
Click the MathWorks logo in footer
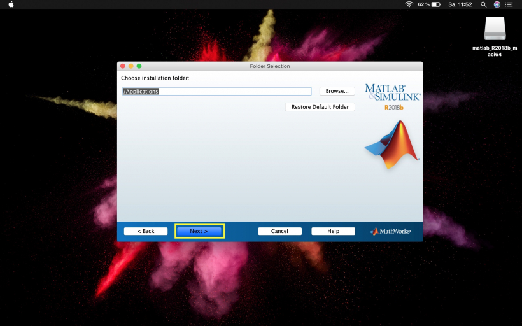tap(390, 231)
